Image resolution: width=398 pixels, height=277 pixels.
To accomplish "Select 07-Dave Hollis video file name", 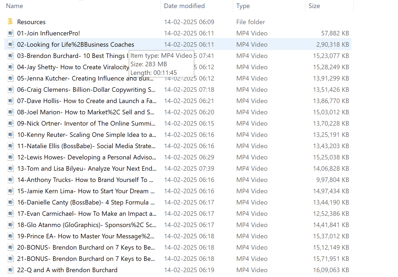I will coord(87,101).
